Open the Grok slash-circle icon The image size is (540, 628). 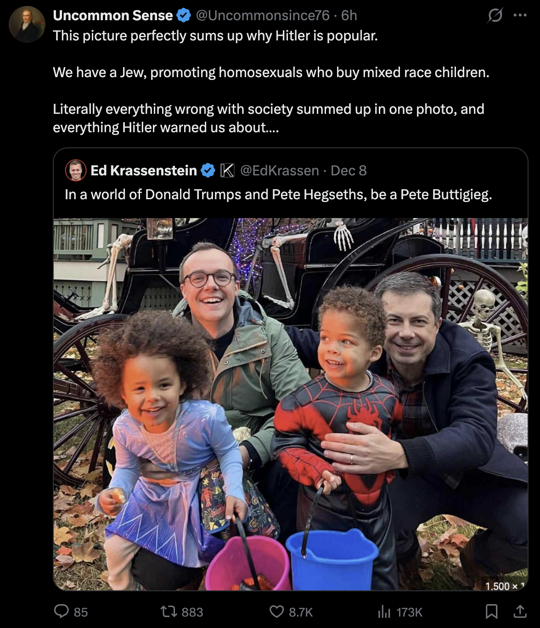pos(495,16)
